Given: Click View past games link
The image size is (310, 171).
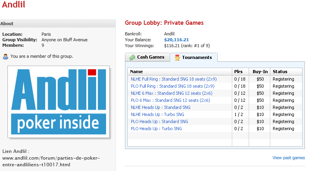Looking at the screenshot, I should (x=289, y=158).
